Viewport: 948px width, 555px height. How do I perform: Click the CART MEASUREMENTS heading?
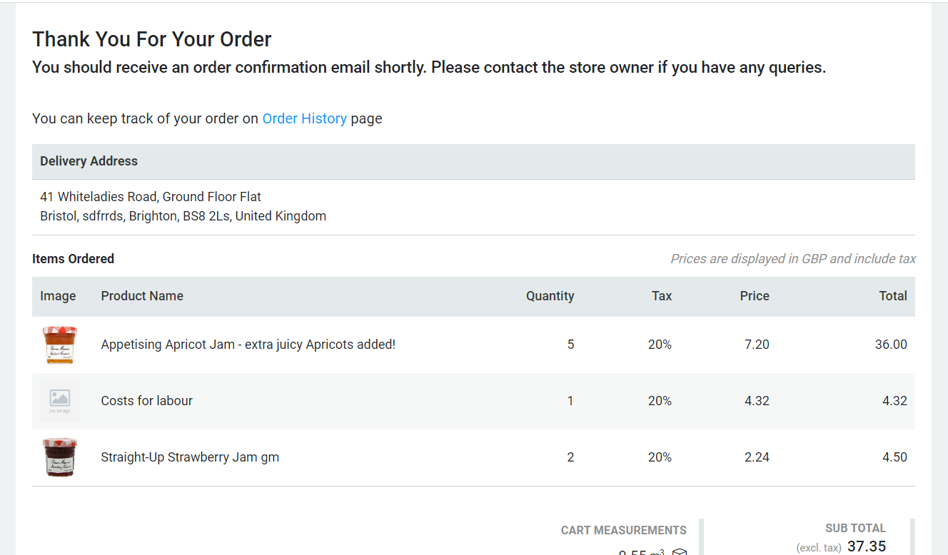[623, 530]
